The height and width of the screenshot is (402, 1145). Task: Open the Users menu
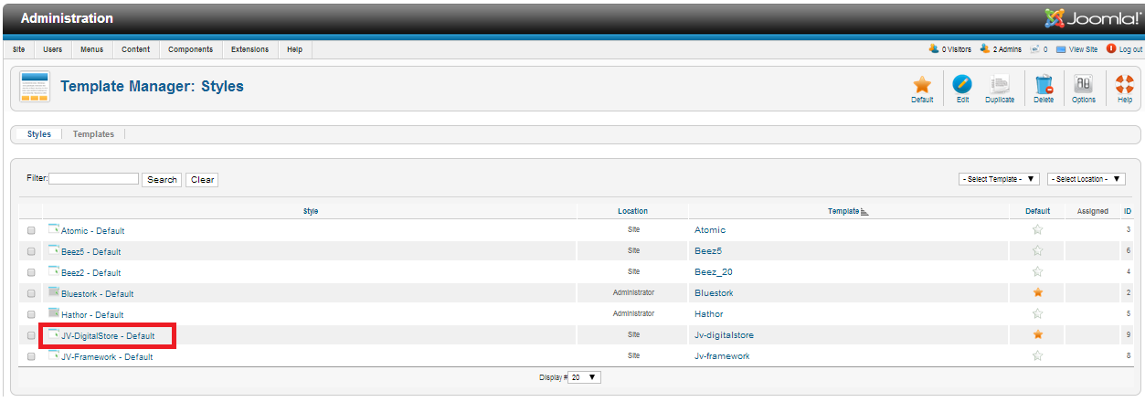click(53, 49)
